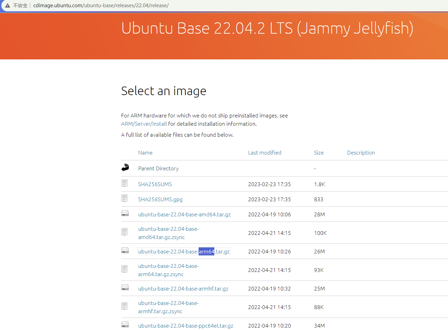The width and height of the screenshot is (448, 330).
Task: Click the 2022-04-19 10:06 date
Action: click(269, 215)
